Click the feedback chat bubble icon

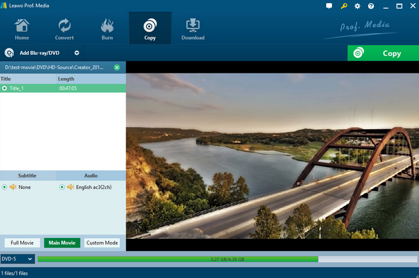(329, 6)
